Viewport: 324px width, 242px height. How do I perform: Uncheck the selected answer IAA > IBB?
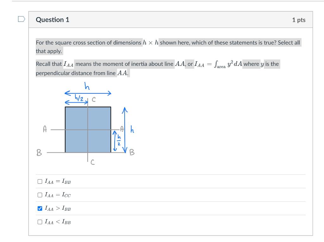coord(40,208)
